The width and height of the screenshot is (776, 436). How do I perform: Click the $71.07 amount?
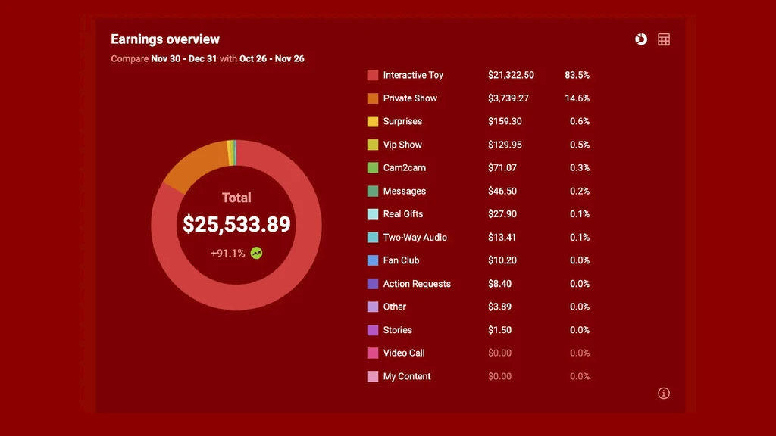click(502, 167)
